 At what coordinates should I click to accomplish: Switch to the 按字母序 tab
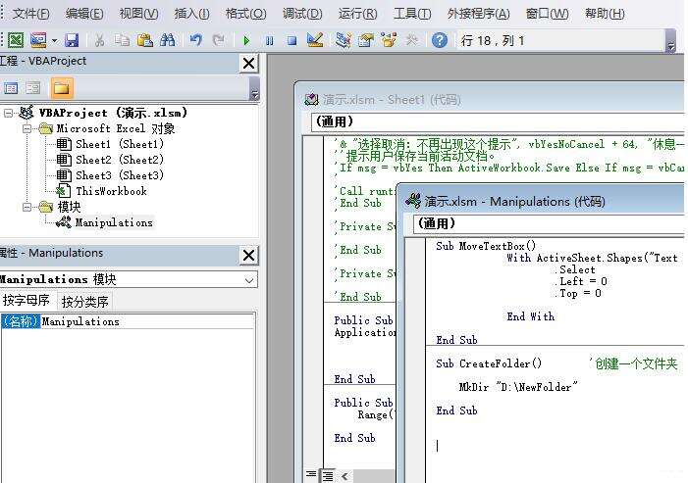[x=26, y=301]
